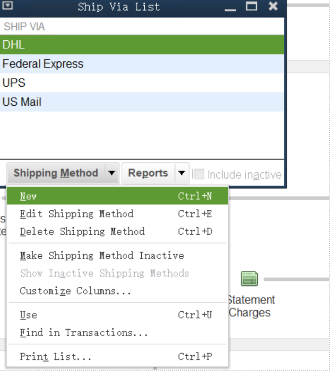The height and width of the screenshot is (372, 330).
Task: Open the window menu icon in title bar
Action: (8, 6)
